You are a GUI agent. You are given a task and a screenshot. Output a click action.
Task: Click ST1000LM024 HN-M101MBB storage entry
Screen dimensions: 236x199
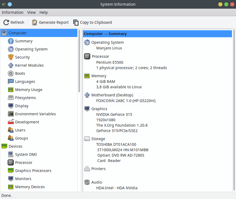coord(123,150)
